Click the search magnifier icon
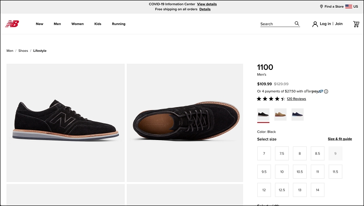This screenshot has width=364, height=206. click(297, 24)
